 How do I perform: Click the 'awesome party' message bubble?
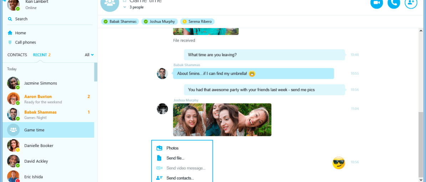pyautogui.click(x=265, y=90)
